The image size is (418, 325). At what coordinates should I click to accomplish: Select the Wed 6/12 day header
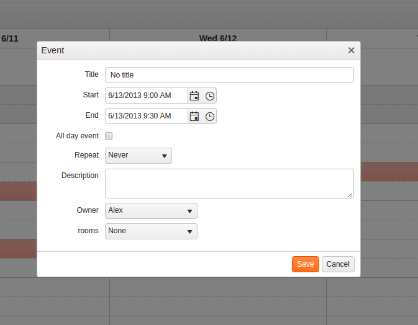(217, 38)
